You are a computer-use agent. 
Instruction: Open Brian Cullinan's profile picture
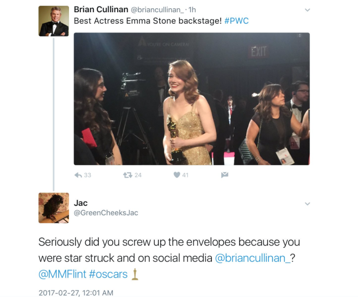[54, 21]
